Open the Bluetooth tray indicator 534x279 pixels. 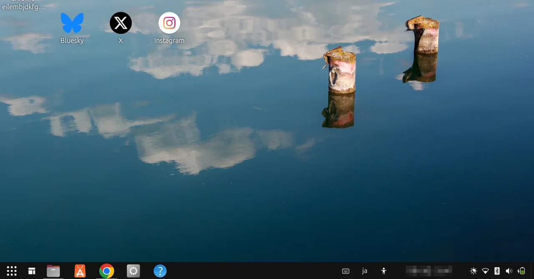(x=497, y=271)
